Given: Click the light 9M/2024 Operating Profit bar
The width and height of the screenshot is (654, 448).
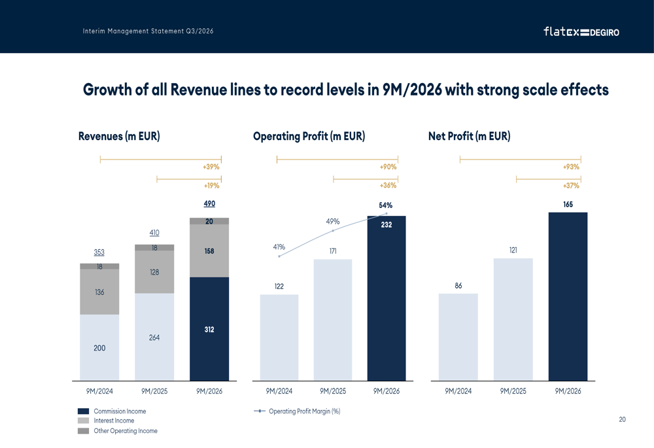Looking at the screenshot, I should pos(279,337).
